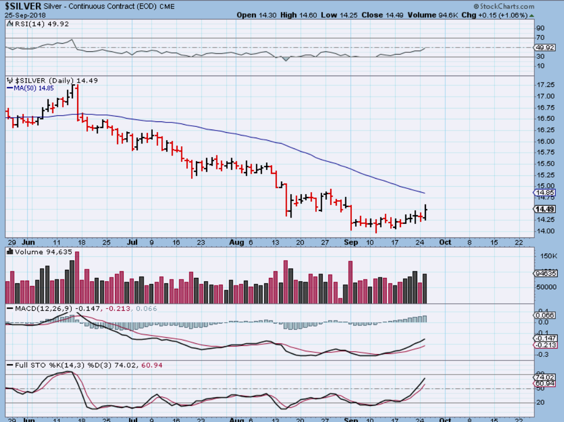Screen dimensions: 564x422
Task: Click the 'MACD(12,26,9)' panel label
Action: pyautogui.click(x=44, y=309)
